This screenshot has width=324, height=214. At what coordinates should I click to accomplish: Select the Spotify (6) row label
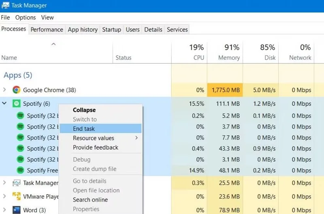tap(36, 104)
